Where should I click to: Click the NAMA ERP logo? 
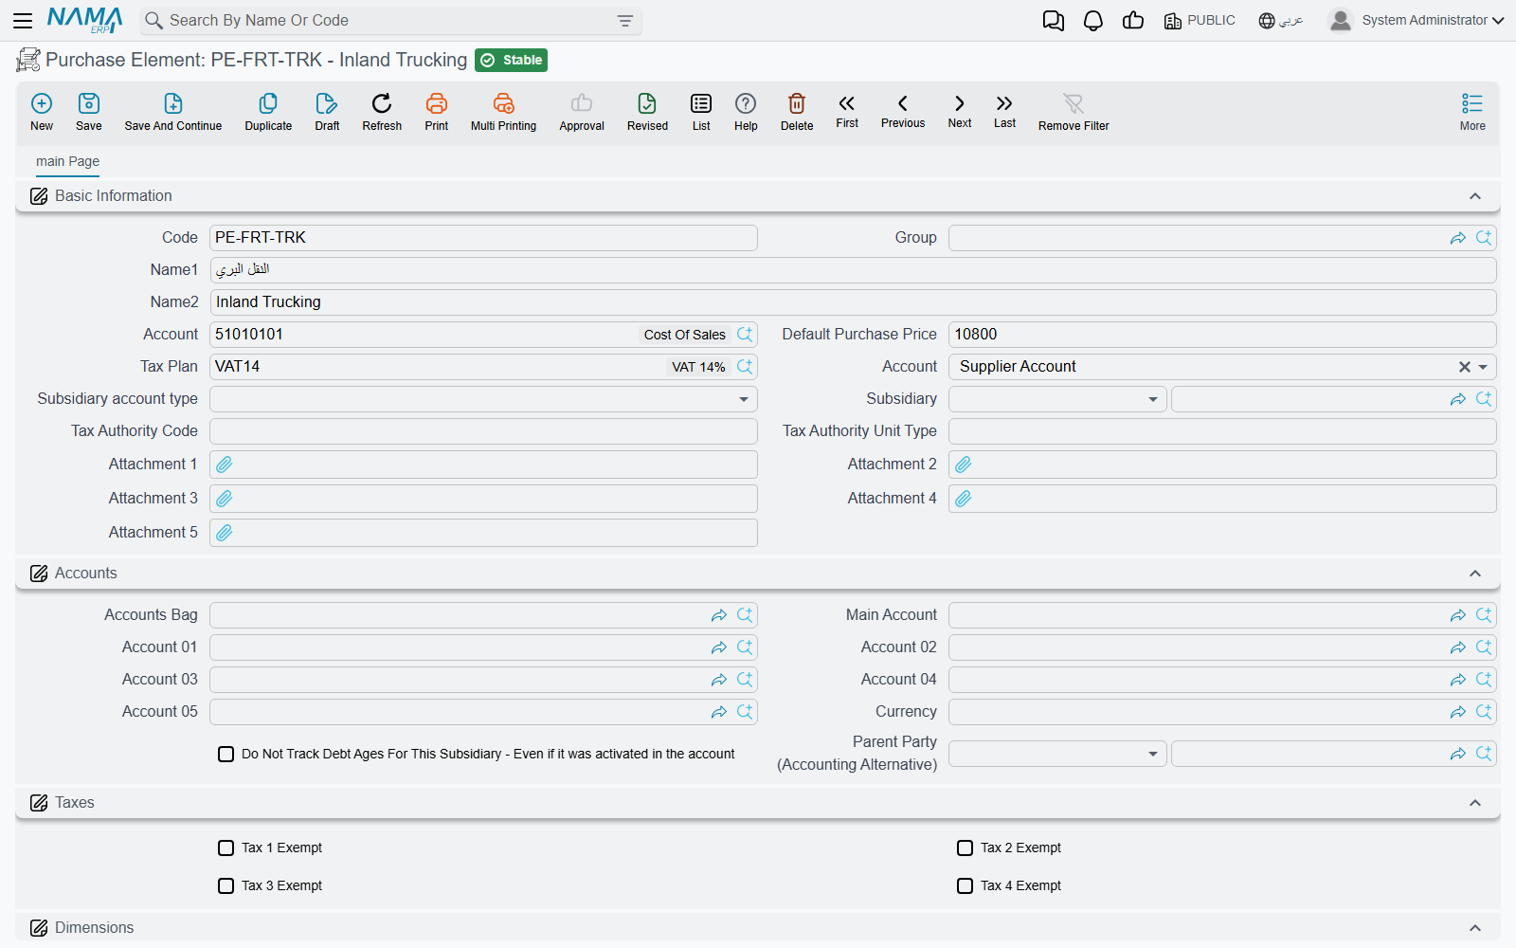coord(85,20)
